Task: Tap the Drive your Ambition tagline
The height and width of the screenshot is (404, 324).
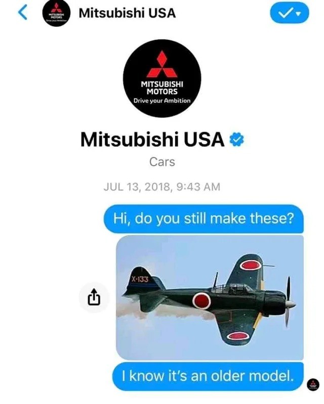Action: (x=162, y=100)
